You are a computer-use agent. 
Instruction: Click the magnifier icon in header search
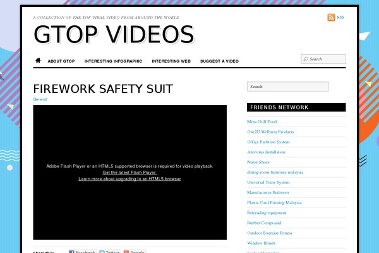pyautogui.click(x=306, y=59)
